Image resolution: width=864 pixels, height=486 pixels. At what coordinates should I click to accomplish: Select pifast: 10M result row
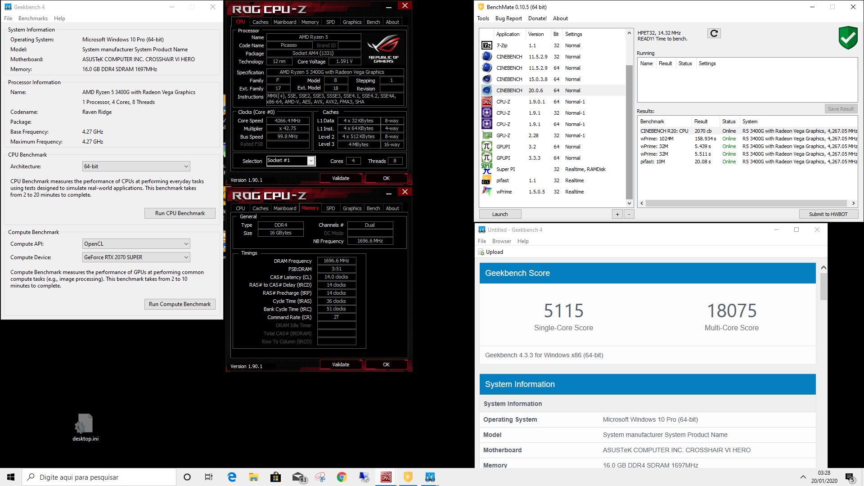pos(747,162)
